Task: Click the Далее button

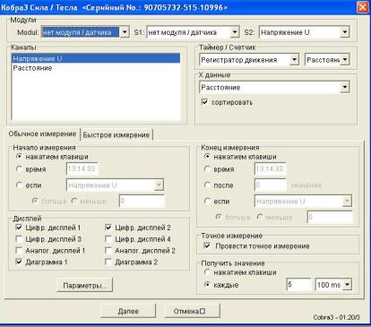Action: 128,311
